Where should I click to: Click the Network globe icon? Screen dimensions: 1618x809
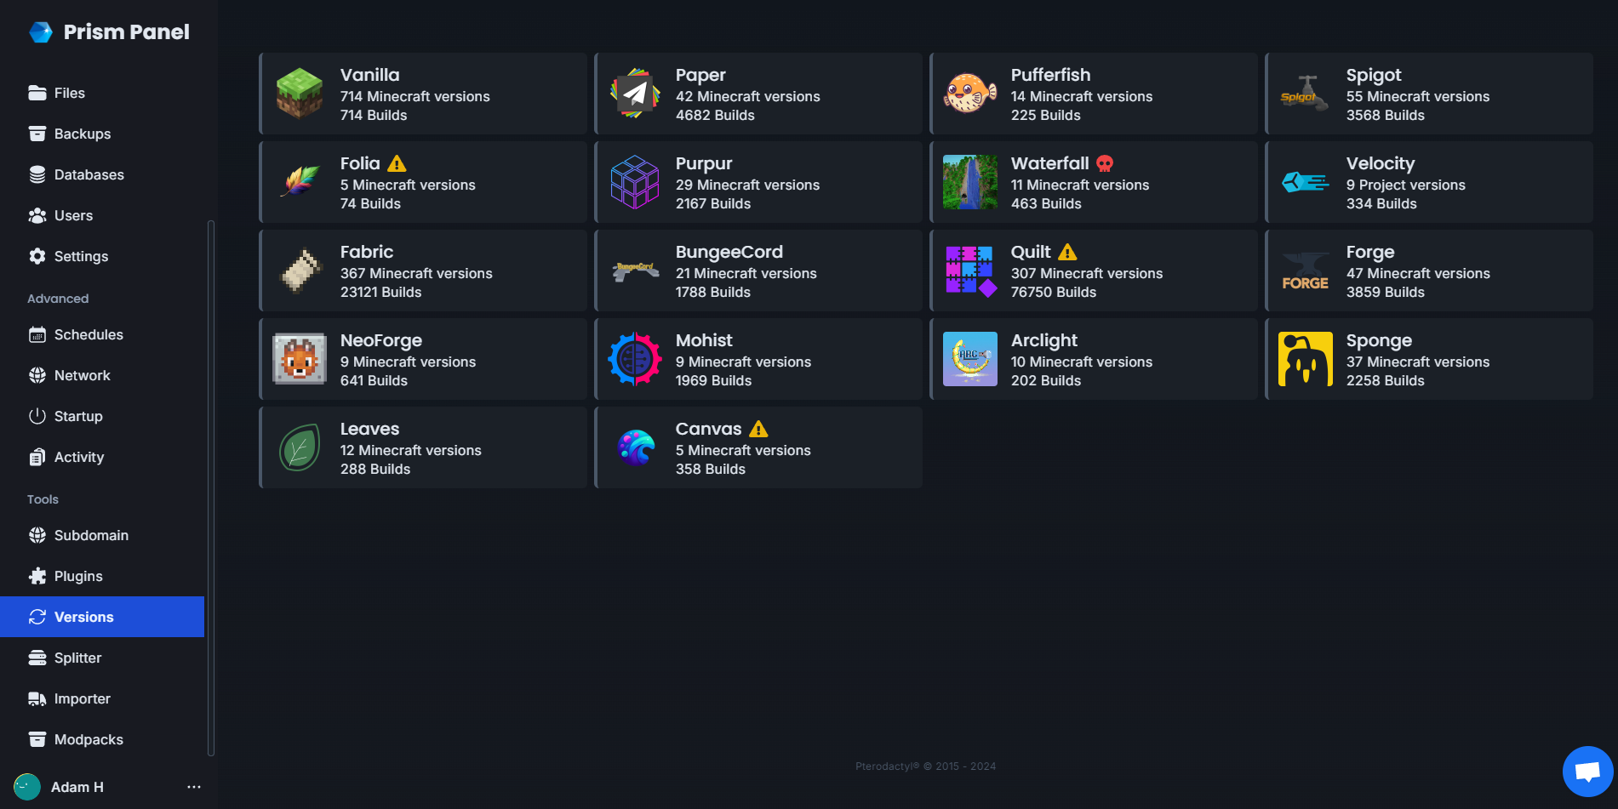(x=37, y=375)
